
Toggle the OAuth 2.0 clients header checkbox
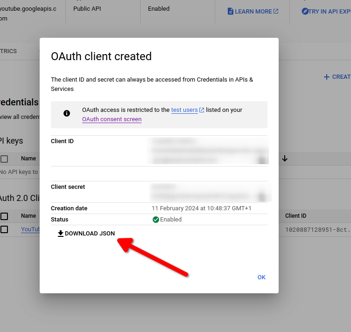point(4,216)
